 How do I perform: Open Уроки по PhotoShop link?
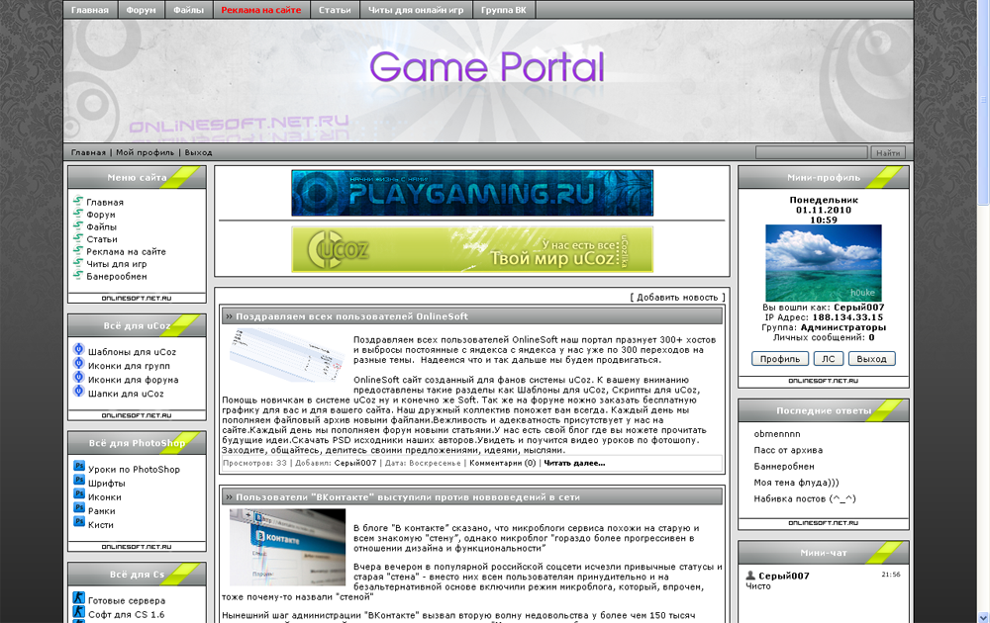[134, 469]
